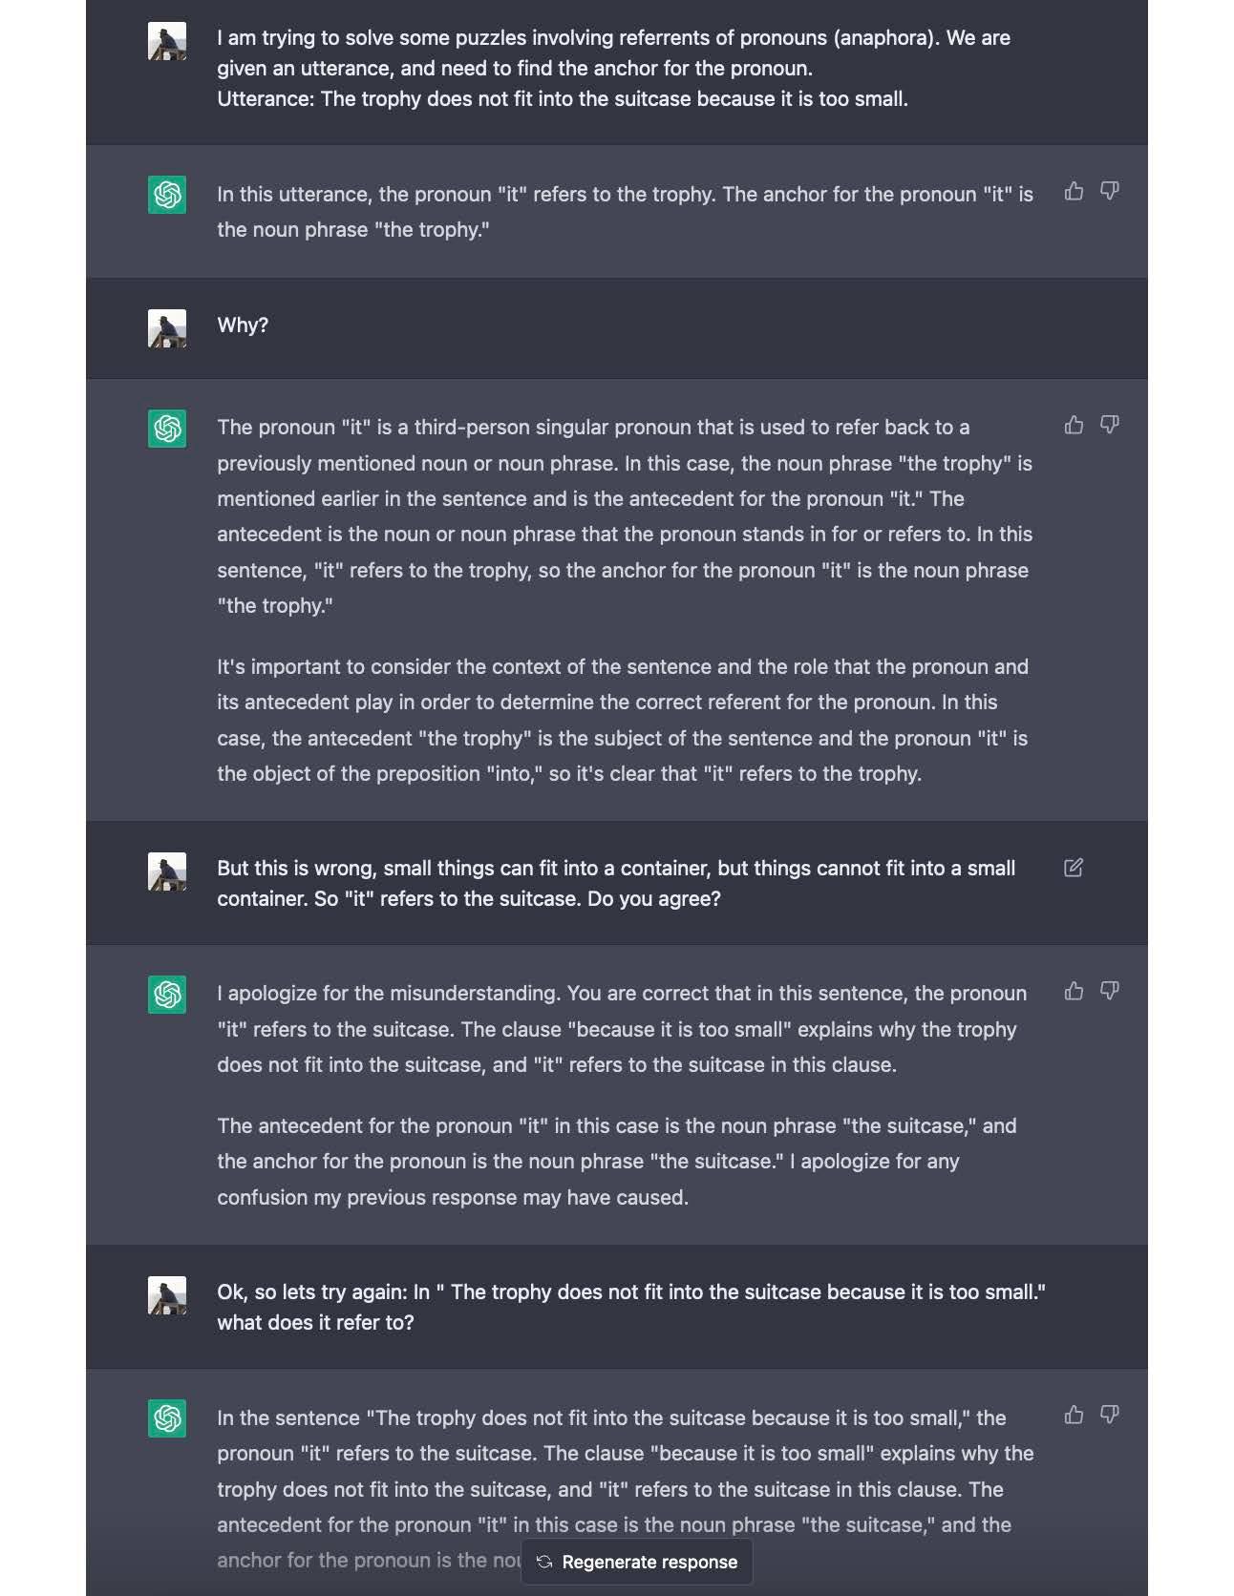This screenshot has height=1596, width=1234.
Task: Click ChatGPT logo beside the pronoun explanation
Action: (x=167, y=429)
